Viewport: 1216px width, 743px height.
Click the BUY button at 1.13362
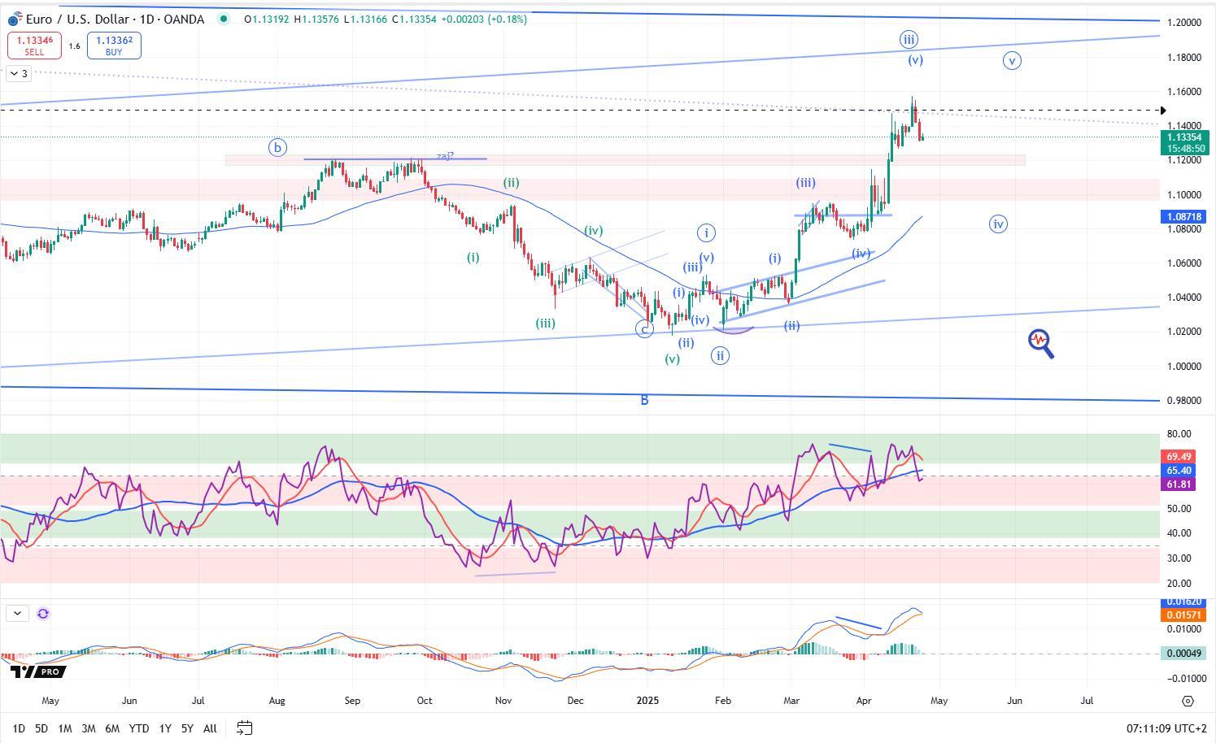[114, 46]
